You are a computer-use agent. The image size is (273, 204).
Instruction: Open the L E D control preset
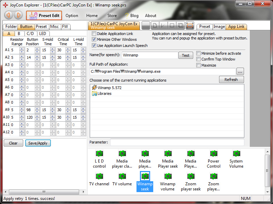tap(99, 159)
